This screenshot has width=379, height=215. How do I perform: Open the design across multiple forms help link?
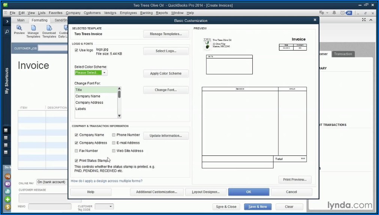(x=107, y=181)
